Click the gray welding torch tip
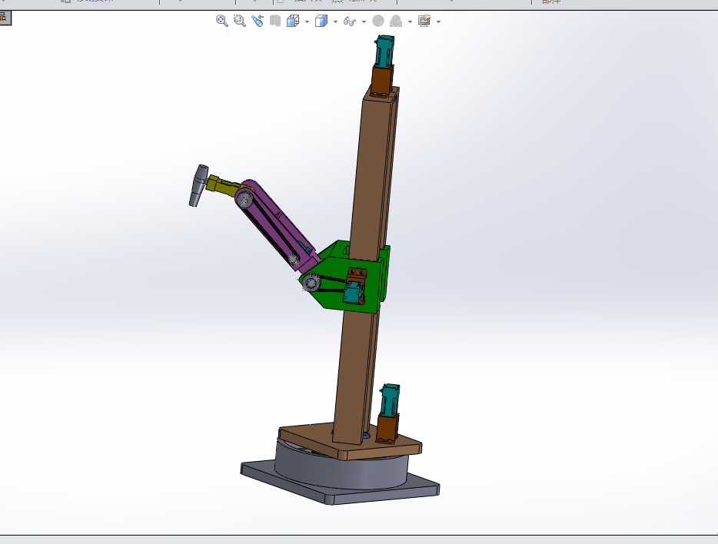The image size is (718, 544). (198, 186)
